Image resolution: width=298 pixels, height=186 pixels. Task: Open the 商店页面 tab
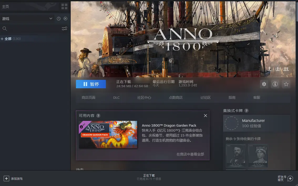point(88,97)
